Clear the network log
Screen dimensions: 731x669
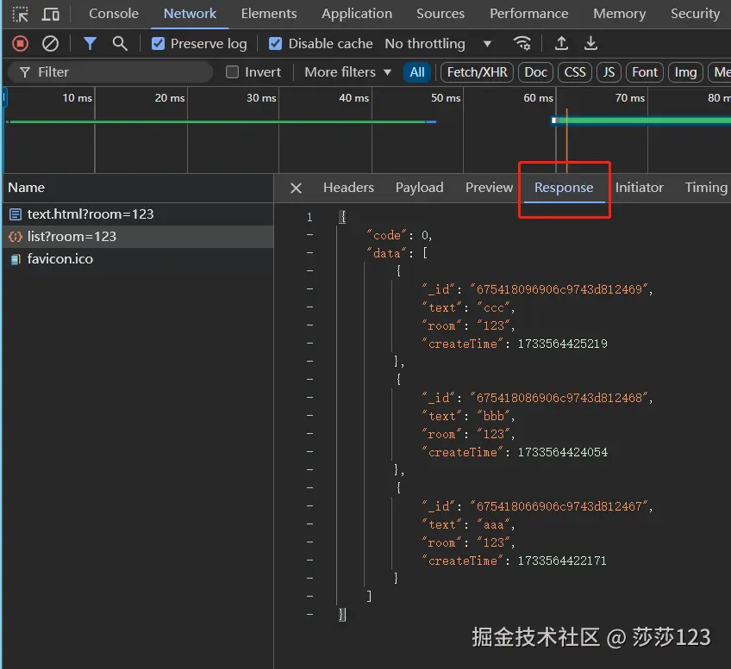[x=51, y=43]
